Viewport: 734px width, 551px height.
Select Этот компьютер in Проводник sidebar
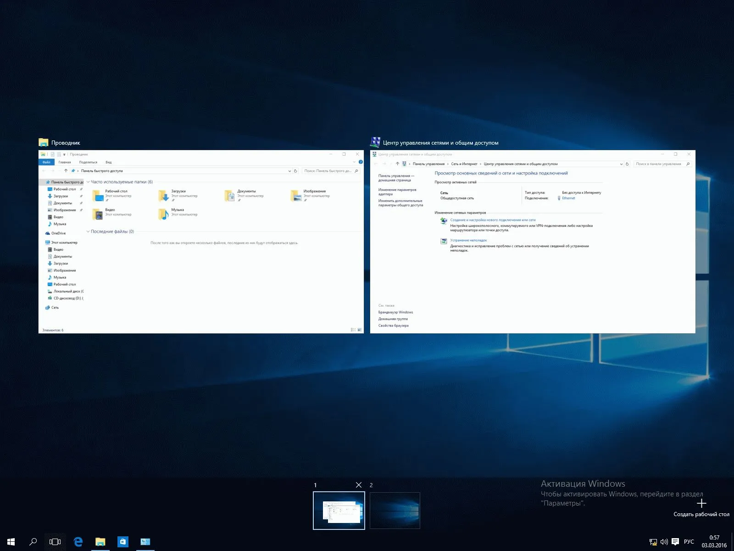coord(61,242)
